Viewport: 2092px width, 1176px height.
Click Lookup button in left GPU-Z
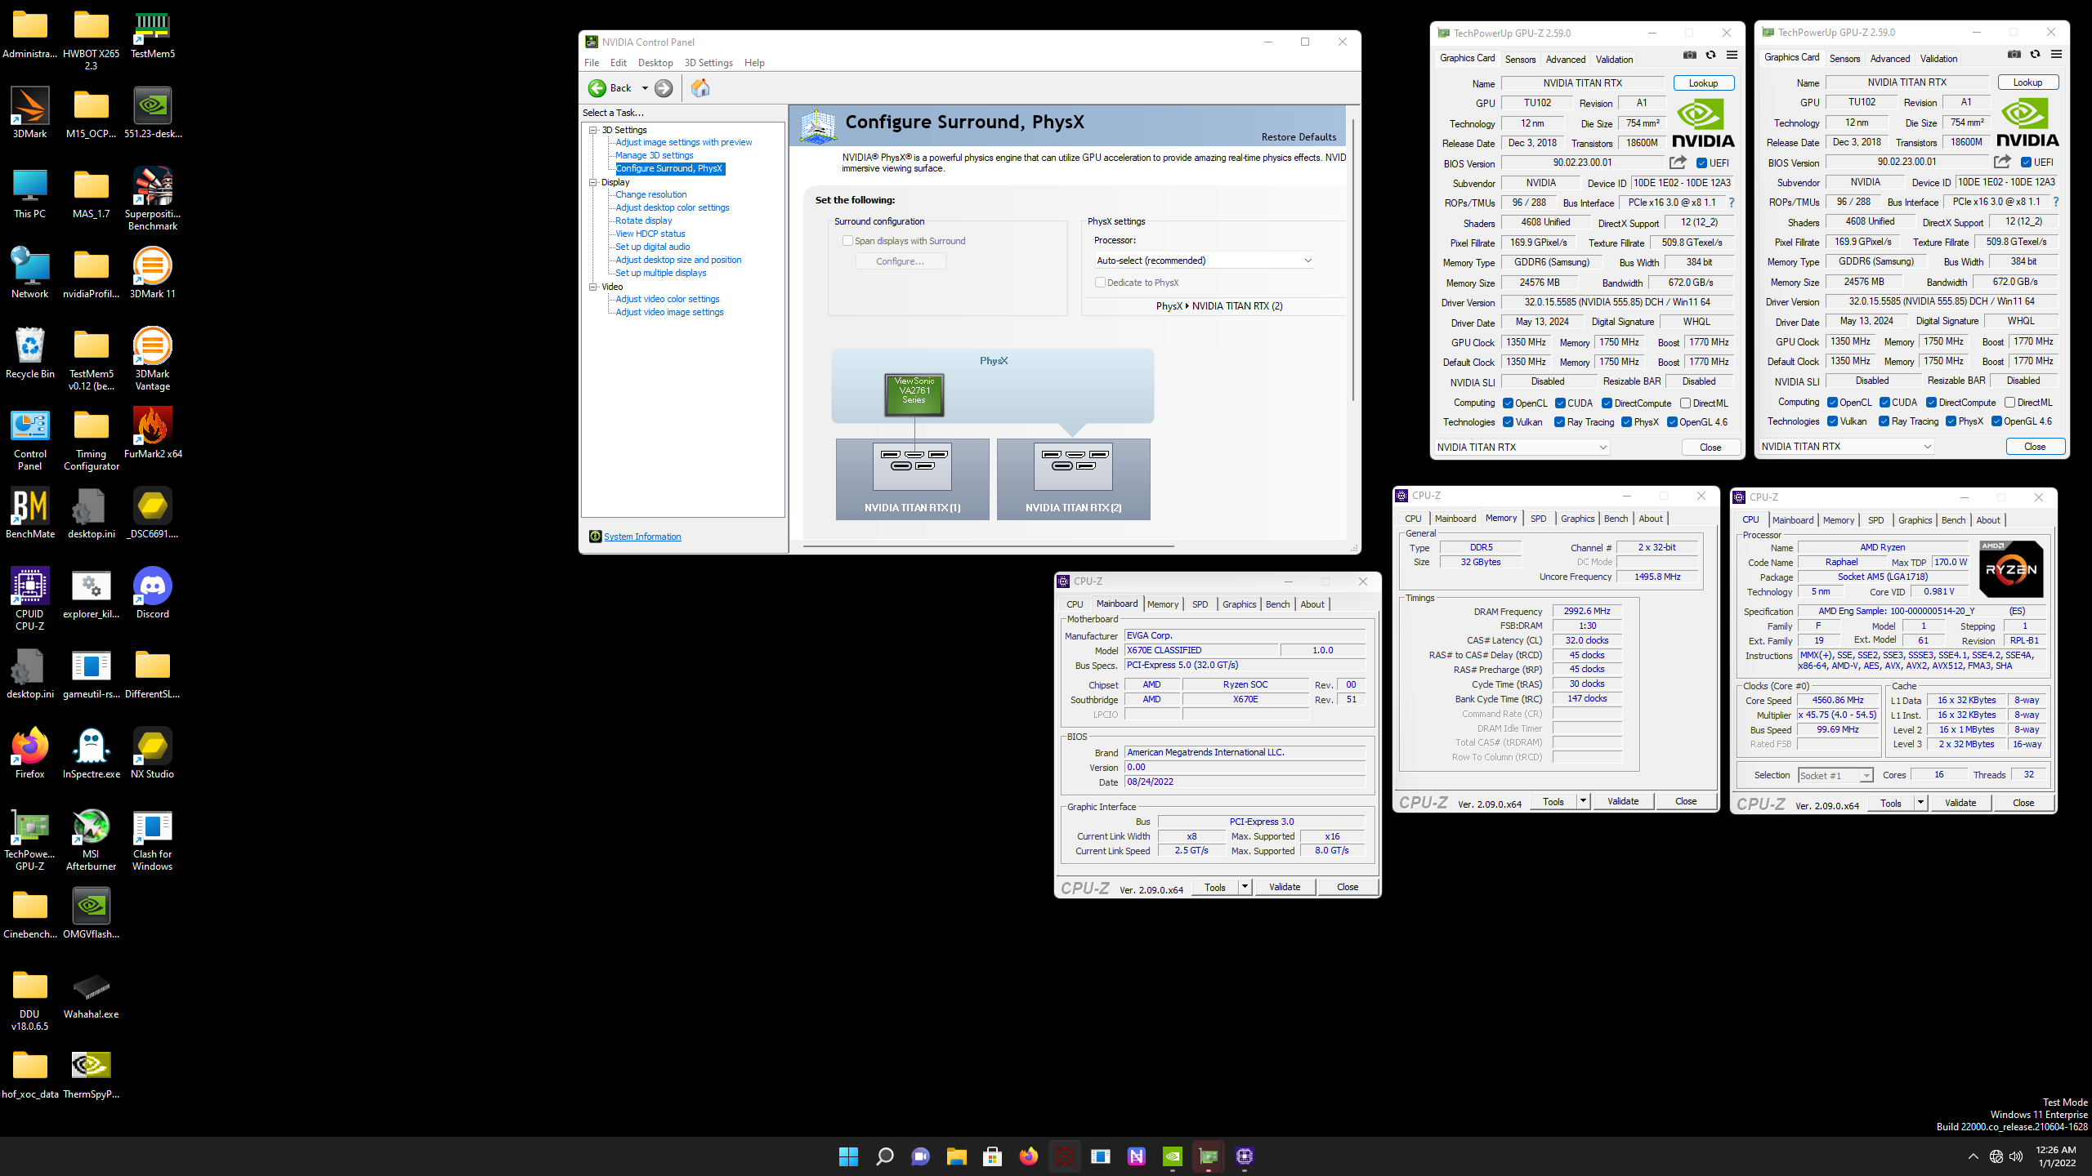click(x=1703, y=83)
